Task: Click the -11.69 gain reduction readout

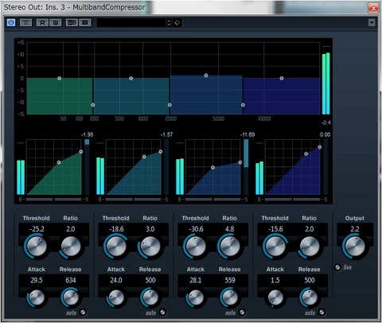Action: point(248,134)
